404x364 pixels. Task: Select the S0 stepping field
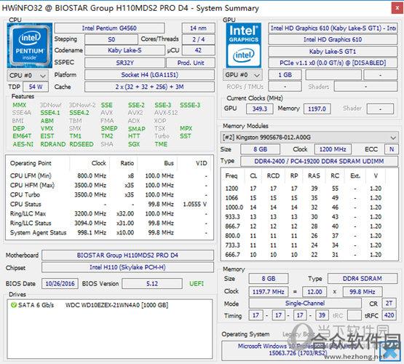pos(111,39)
